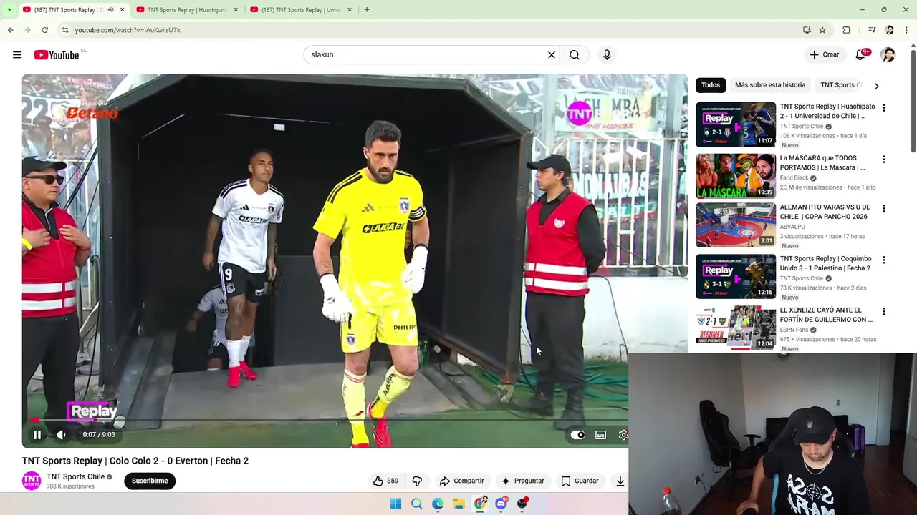Open Coquimbo Unido 3 - 1 Palestino thumbnail
Image resolution: width=917 pixels, height=515 pixels.
click(x=736, y=277)
